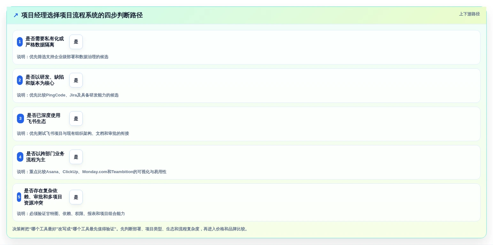Click step number badge 1

20,42
